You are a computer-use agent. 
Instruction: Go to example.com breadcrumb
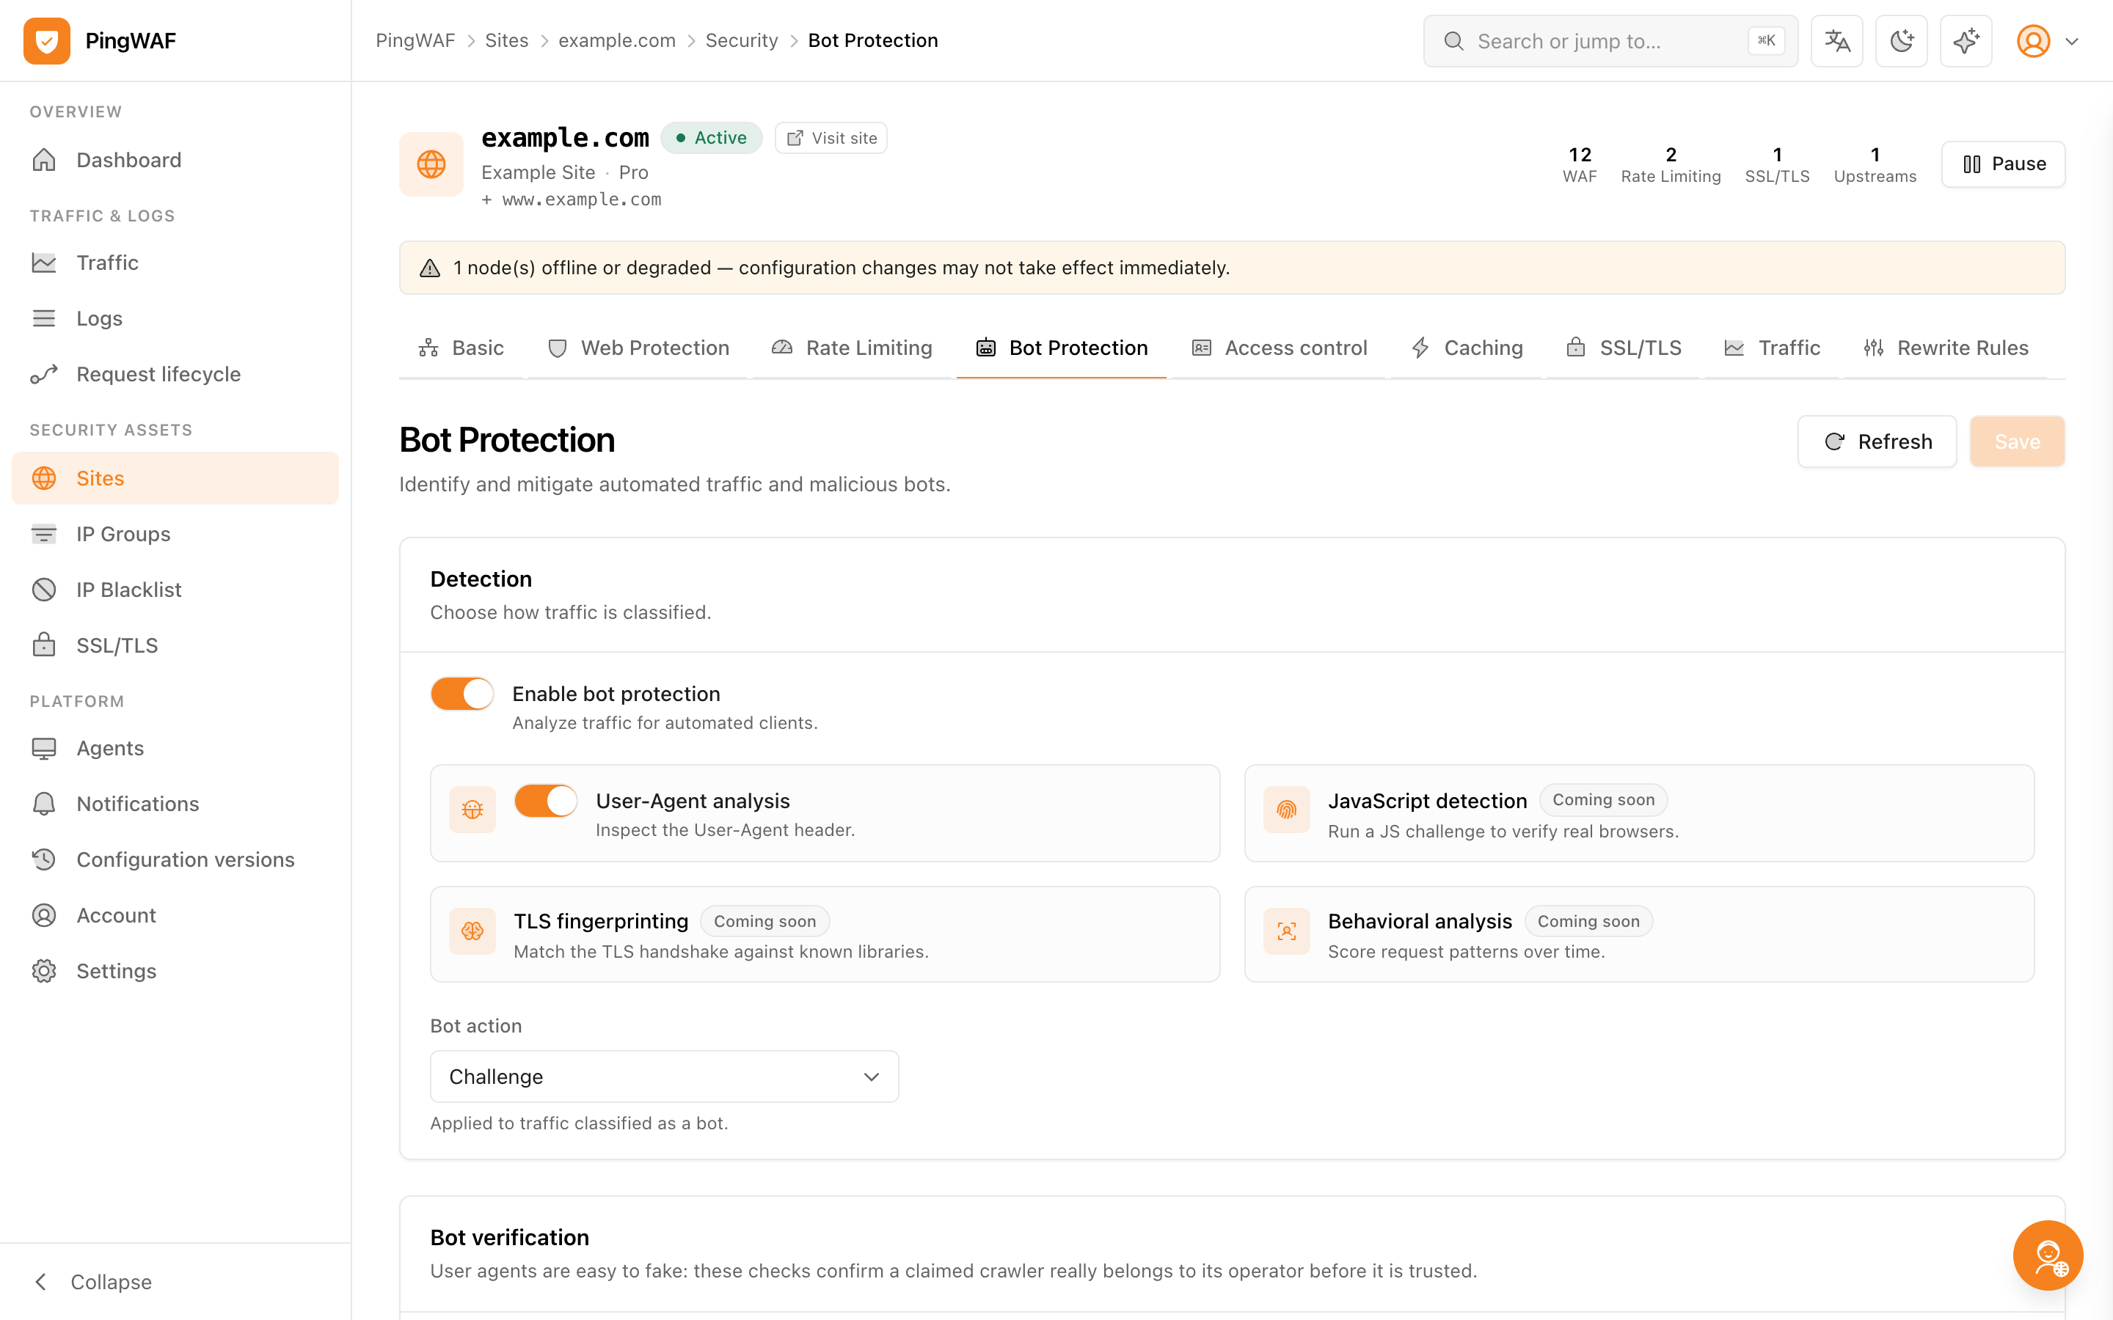[616, 41]
